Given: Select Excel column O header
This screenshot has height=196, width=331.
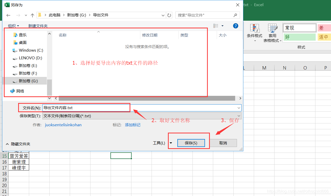Looking at the screenshot, I should click(x=305, y=68).
